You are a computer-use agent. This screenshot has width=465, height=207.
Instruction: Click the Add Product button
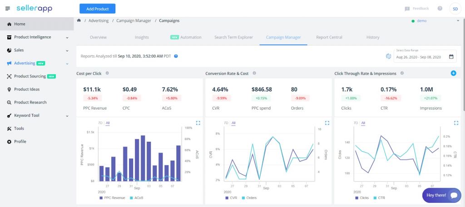pos(97,9)
